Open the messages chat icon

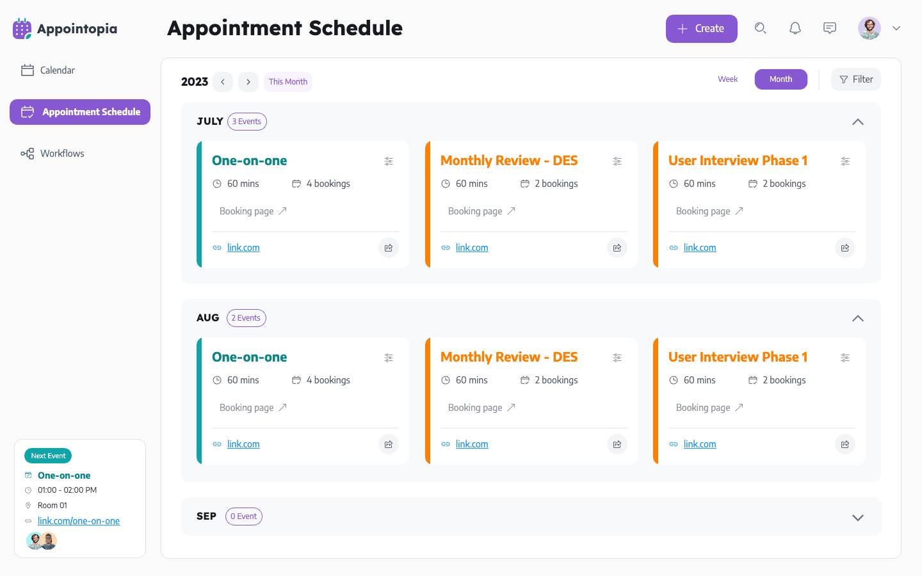pos(829,28)
